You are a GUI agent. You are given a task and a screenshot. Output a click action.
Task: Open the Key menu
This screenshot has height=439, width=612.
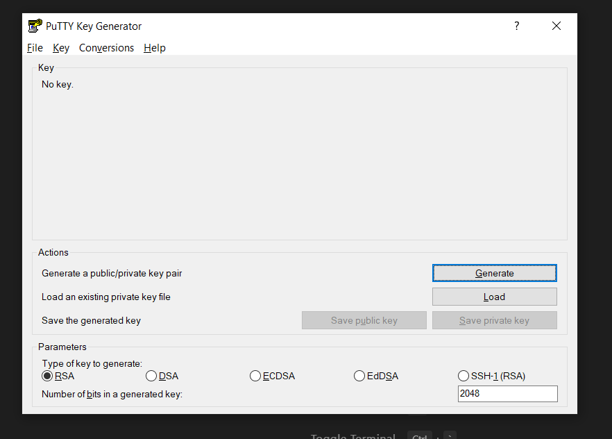(60, 47)
